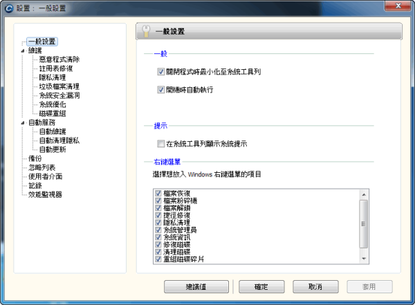The image size is (415, 305).
Task: Uncheck 系統管理員 context menu item
Action: coord(158,230)
